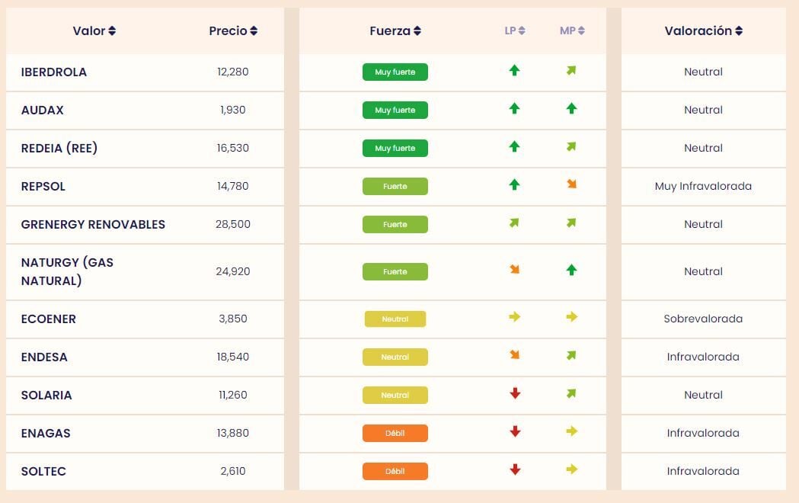
Task: Sort table by Fuerza column
Action: pyautogui.click(x=395, y=31)
